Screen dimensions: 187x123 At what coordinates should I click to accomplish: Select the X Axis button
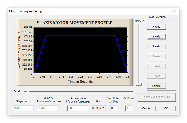click(156, 27)
